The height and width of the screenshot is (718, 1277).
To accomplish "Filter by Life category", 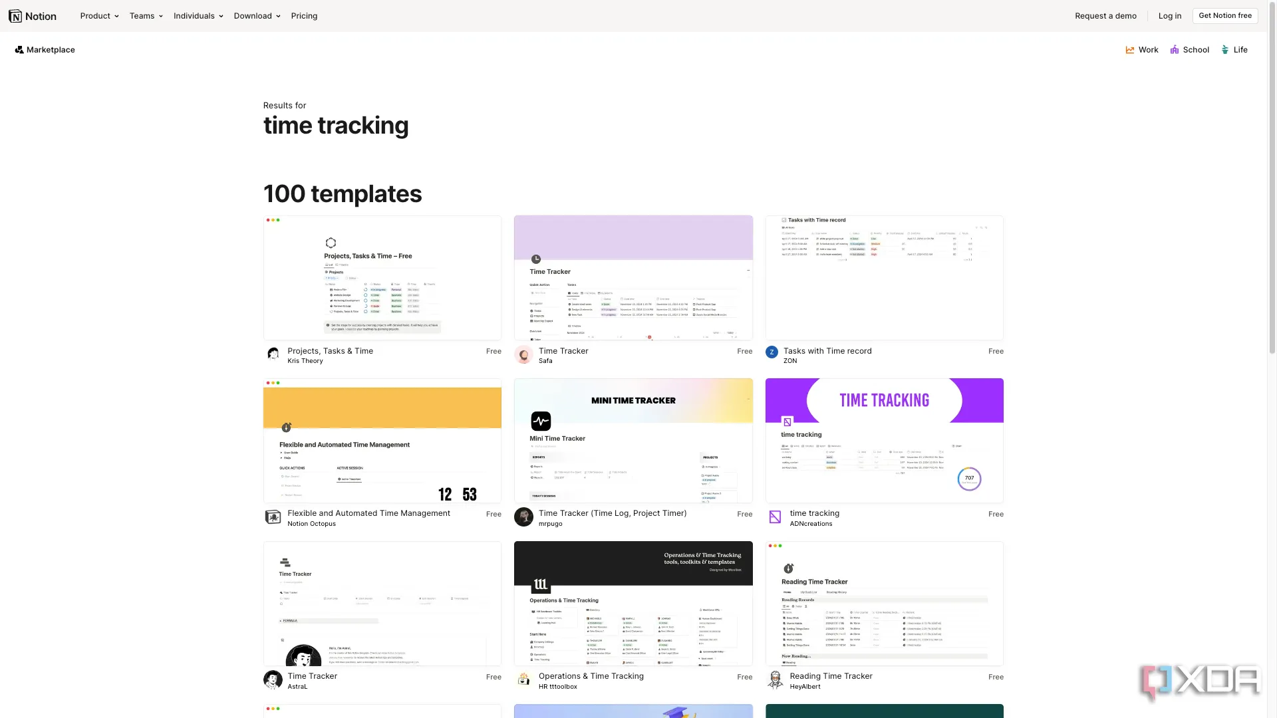I will tap(1234, 50).
